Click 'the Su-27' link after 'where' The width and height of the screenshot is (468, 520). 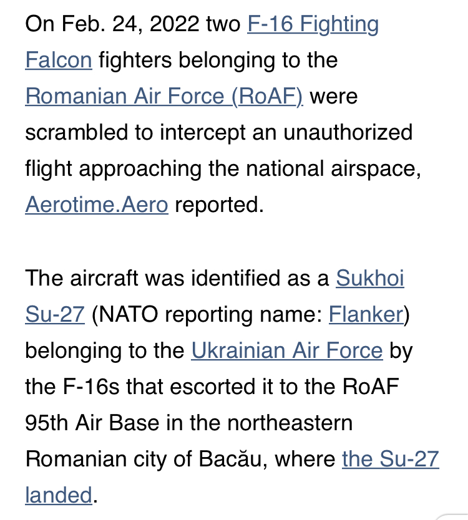pos(391,459)
